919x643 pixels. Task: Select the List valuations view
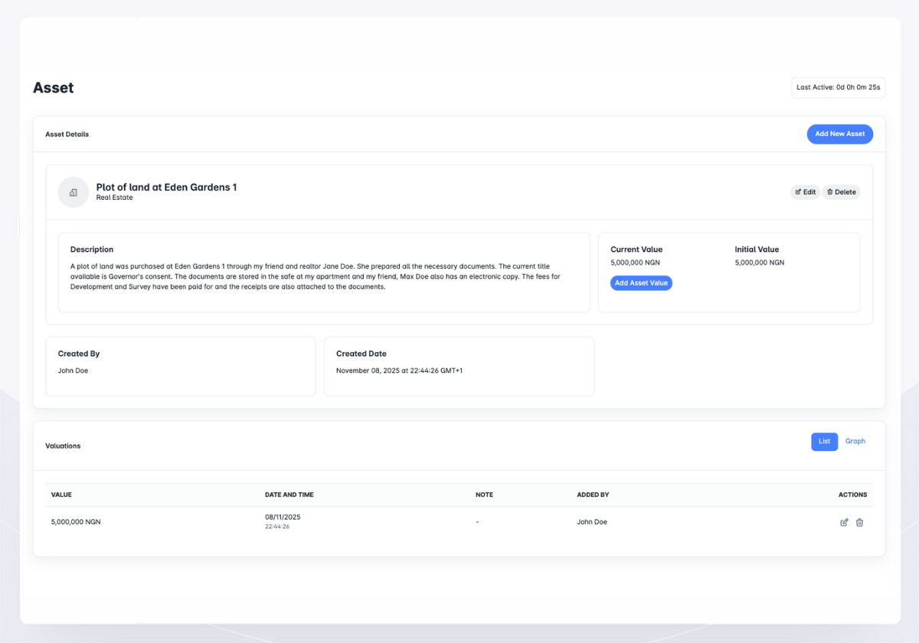pos(824,442)
